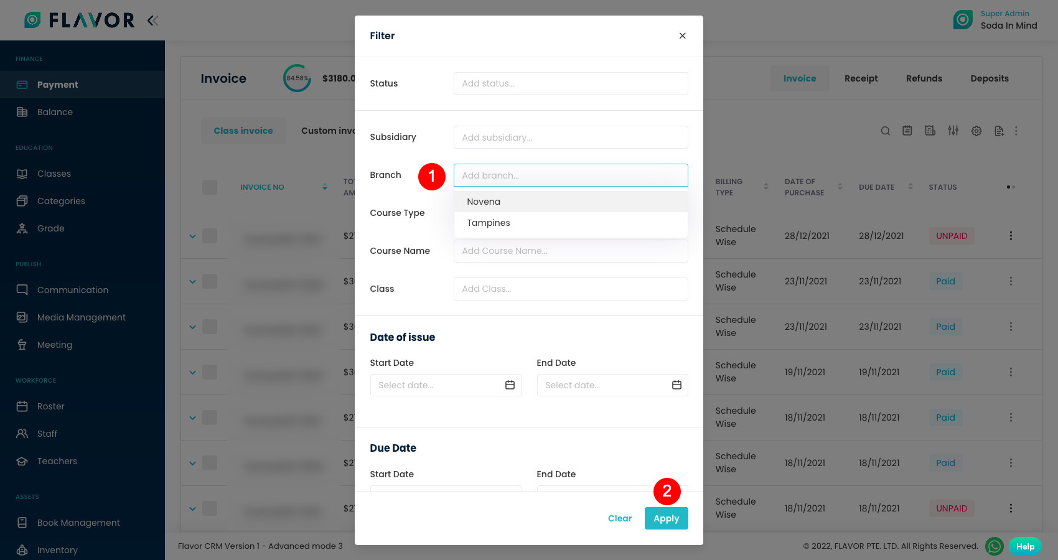Open row actions for 28/12/2021 UNPAID invoice
The image size is (1058, 560).
[x=1011, y=236]
